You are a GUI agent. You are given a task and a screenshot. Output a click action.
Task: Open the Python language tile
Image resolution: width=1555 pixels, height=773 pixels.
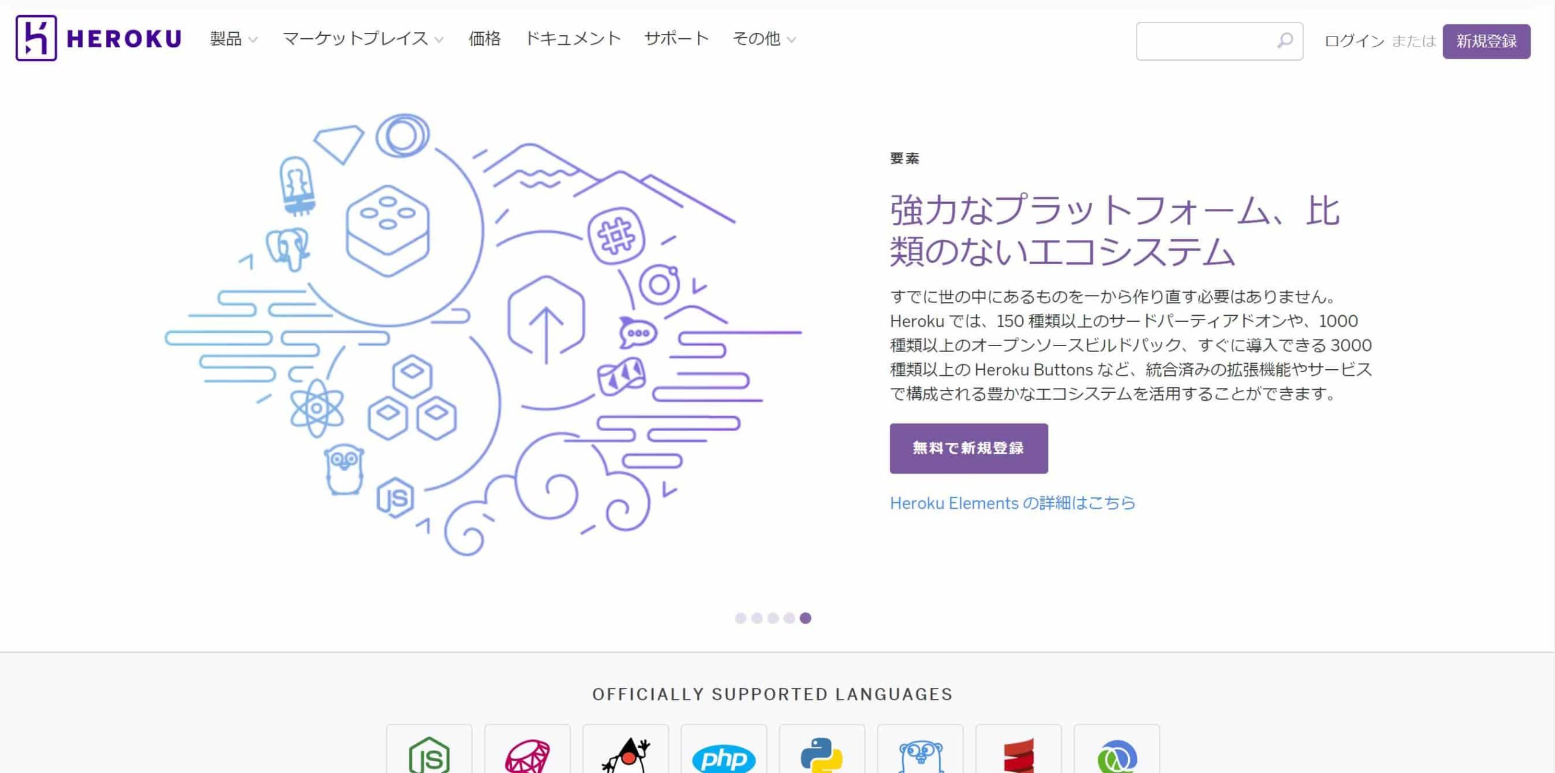tap(822, 750)
